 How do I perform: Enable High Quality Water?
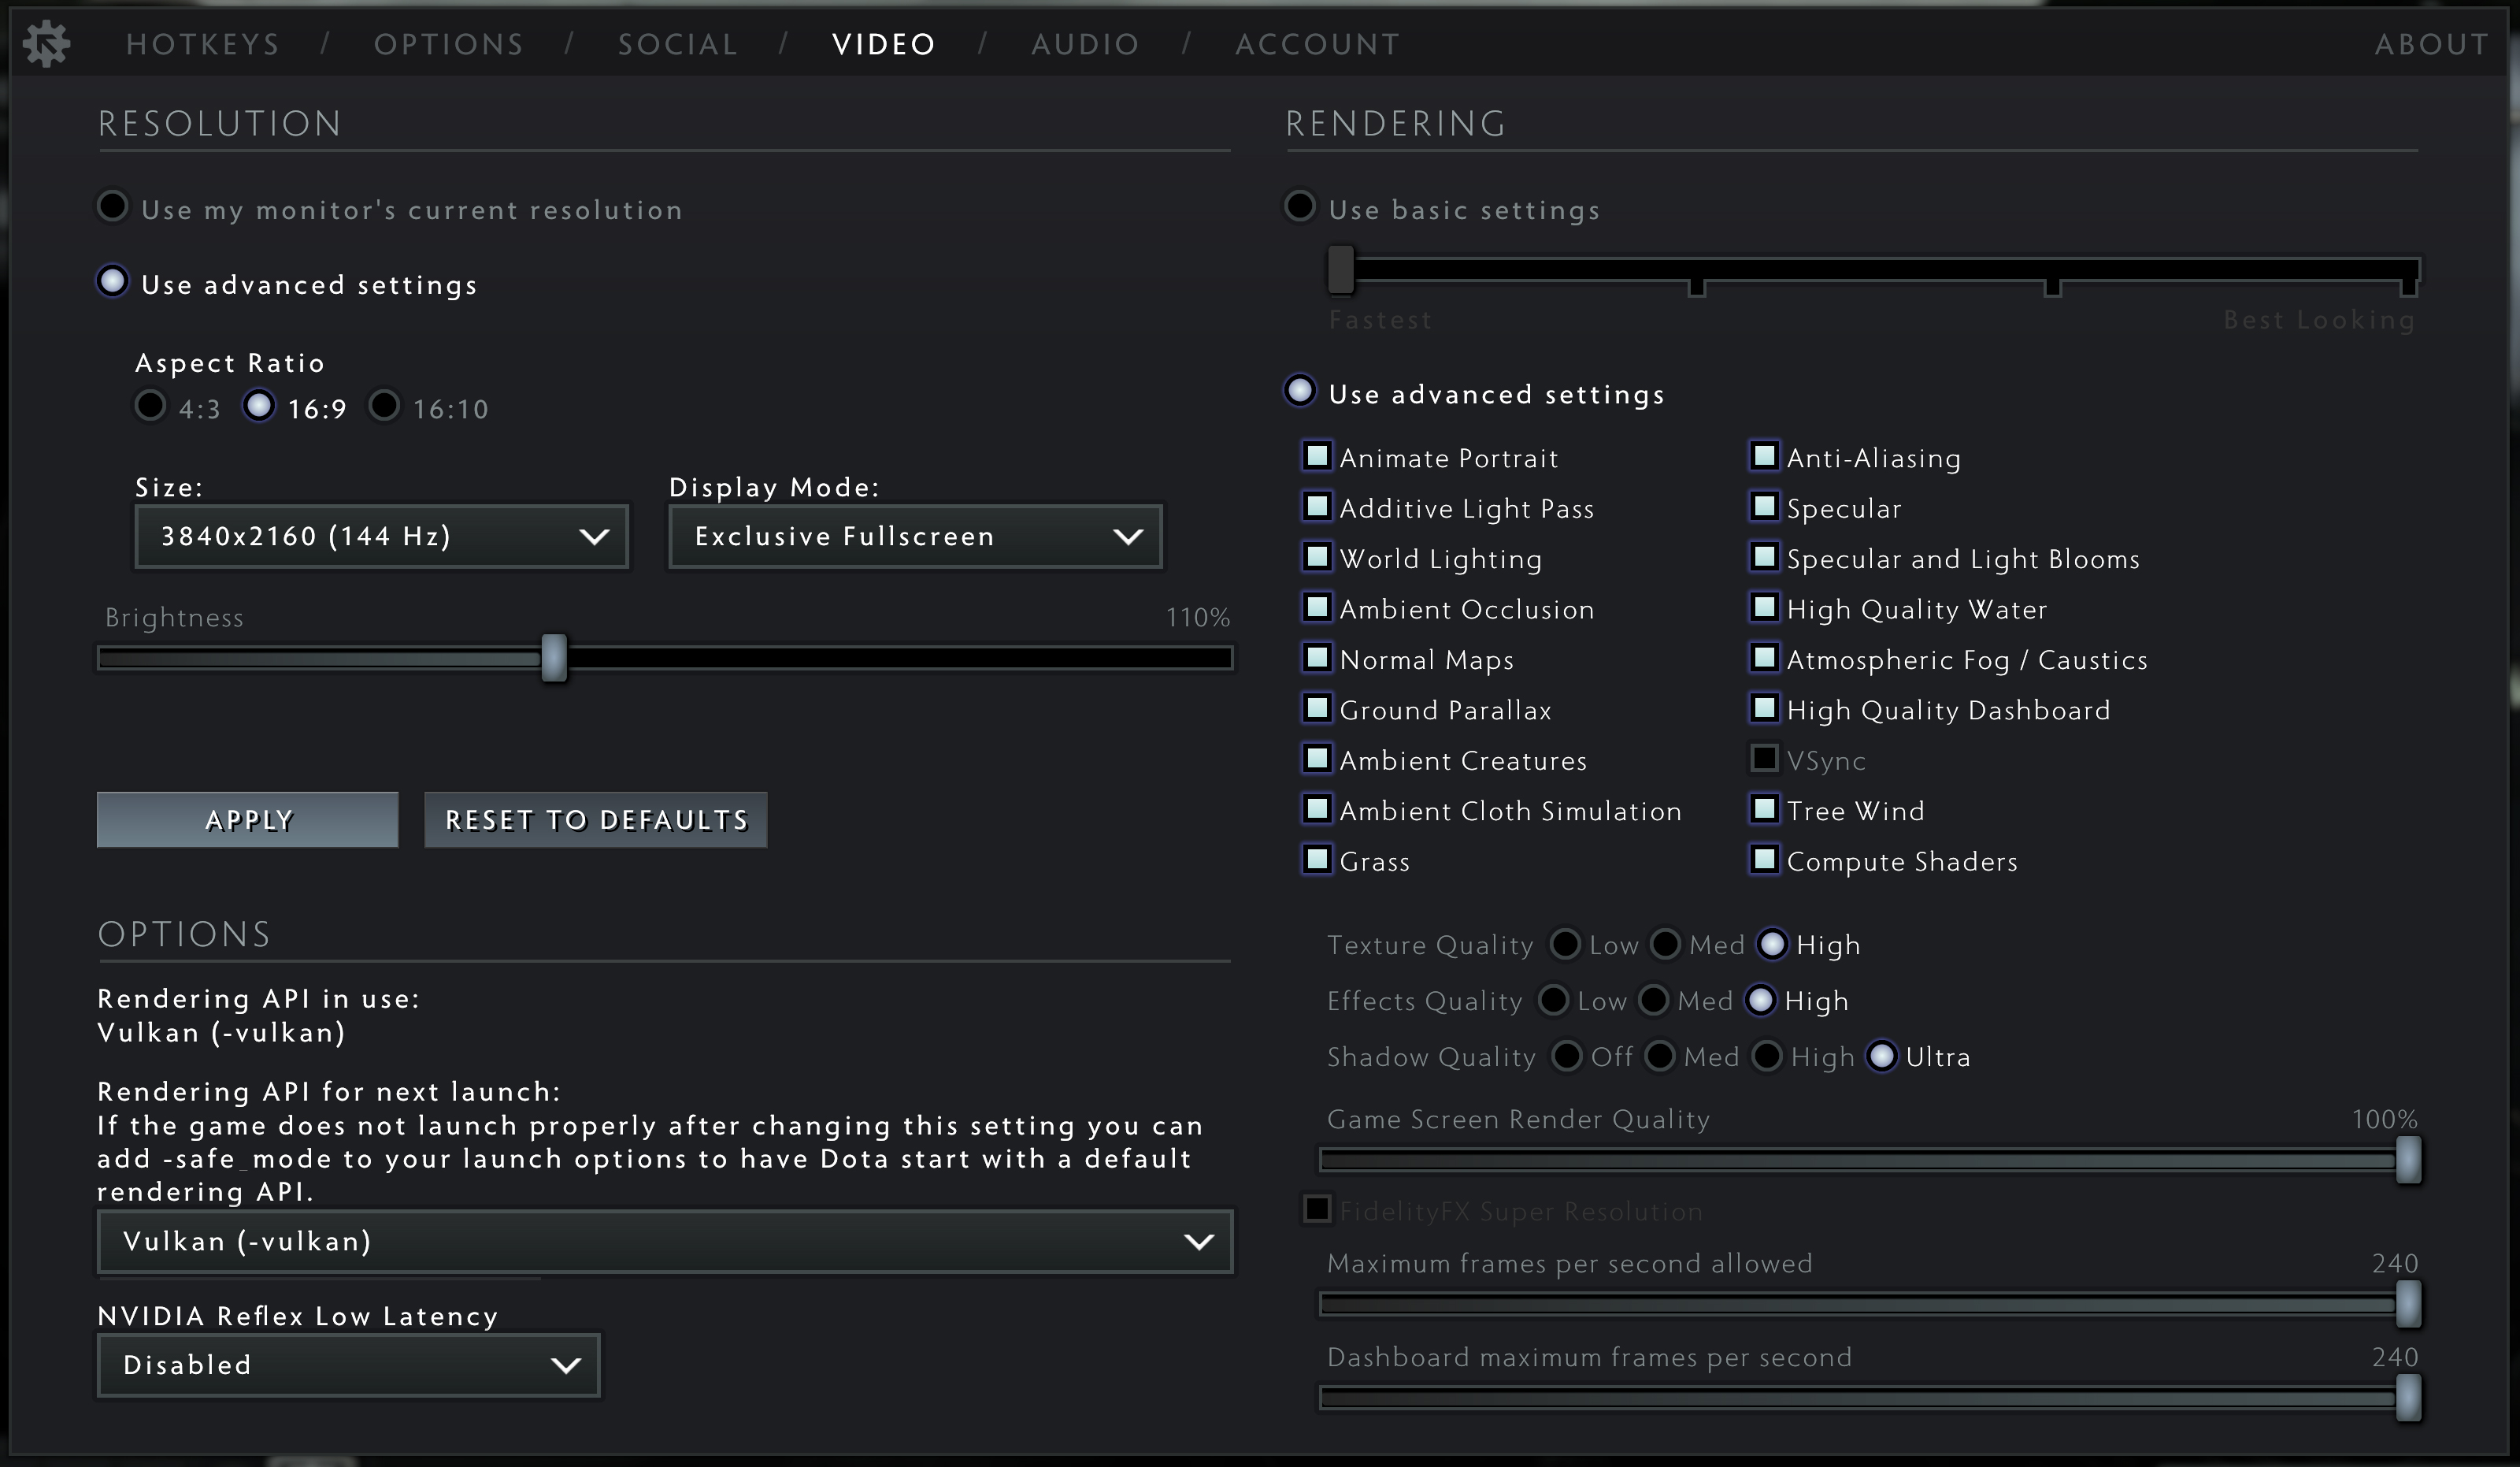click(x=1765, y=608)
